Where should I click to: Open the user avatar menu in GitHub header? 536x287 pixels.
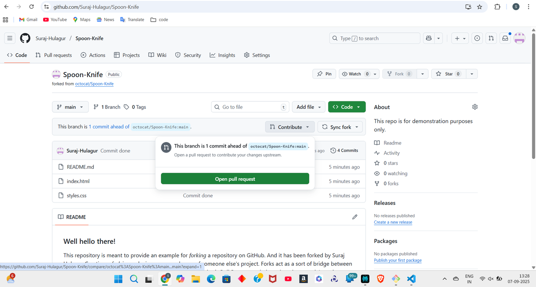tap(519, 38)
